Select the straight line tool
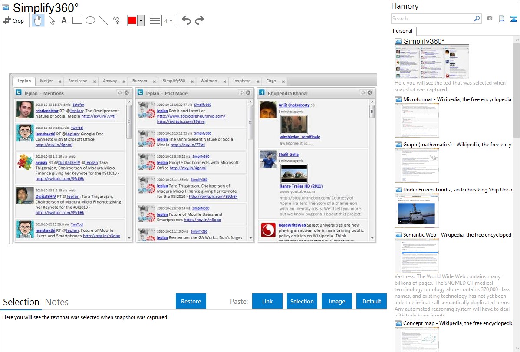This screenshot has width=520, height=352. (x=103, y=20)
